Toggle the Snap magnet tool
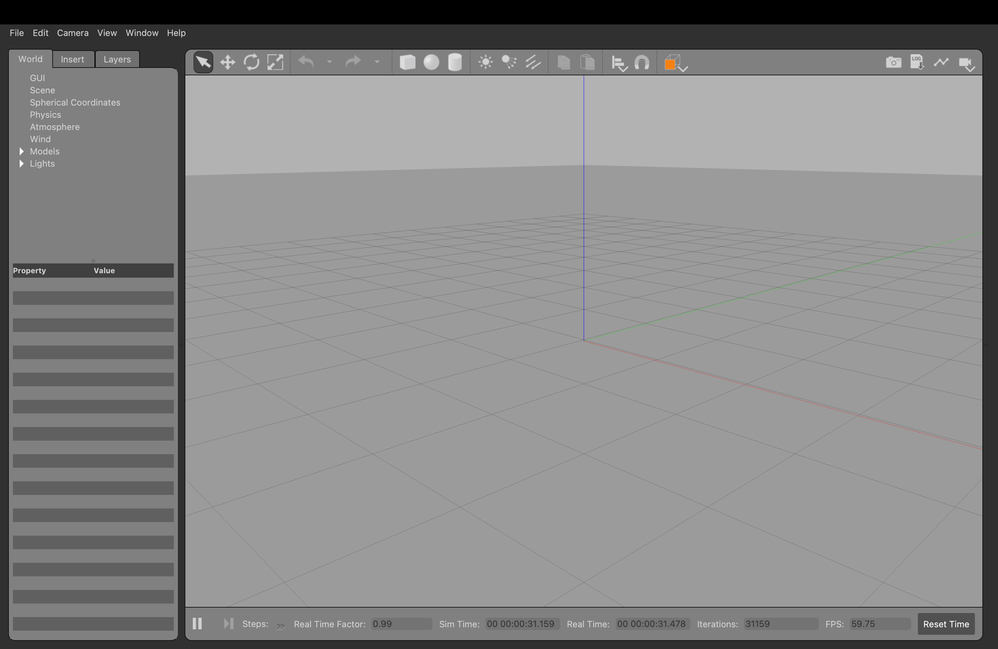Viewport: 998px width, 649px height. pos(642,62)
